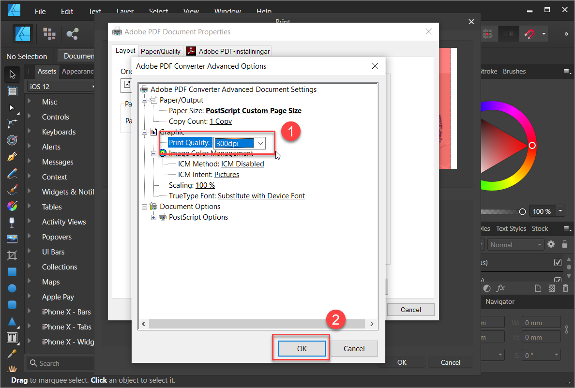Open the File menu
This screenshot has height=388, width=575.
tap(40, 11)
